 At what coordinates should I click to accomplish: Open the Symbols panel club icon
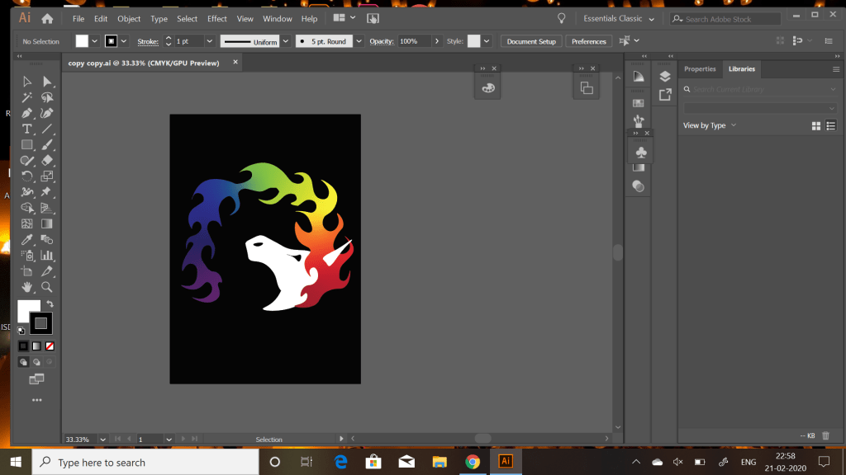[641, 153]
